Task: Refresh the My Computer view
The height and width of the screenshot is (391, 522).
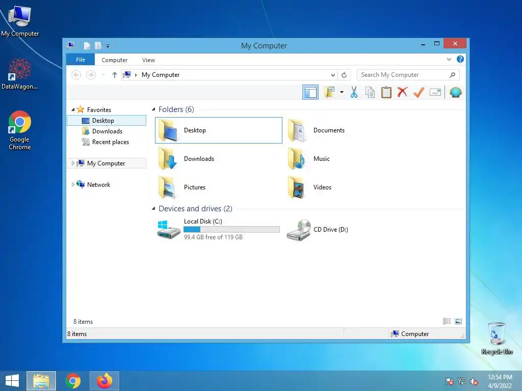Action: (x=344, y=75)
